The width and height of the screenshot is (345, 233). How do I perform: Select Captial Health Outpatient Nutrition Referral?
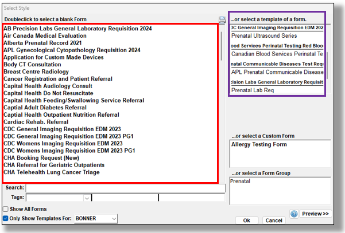(61, 114)
